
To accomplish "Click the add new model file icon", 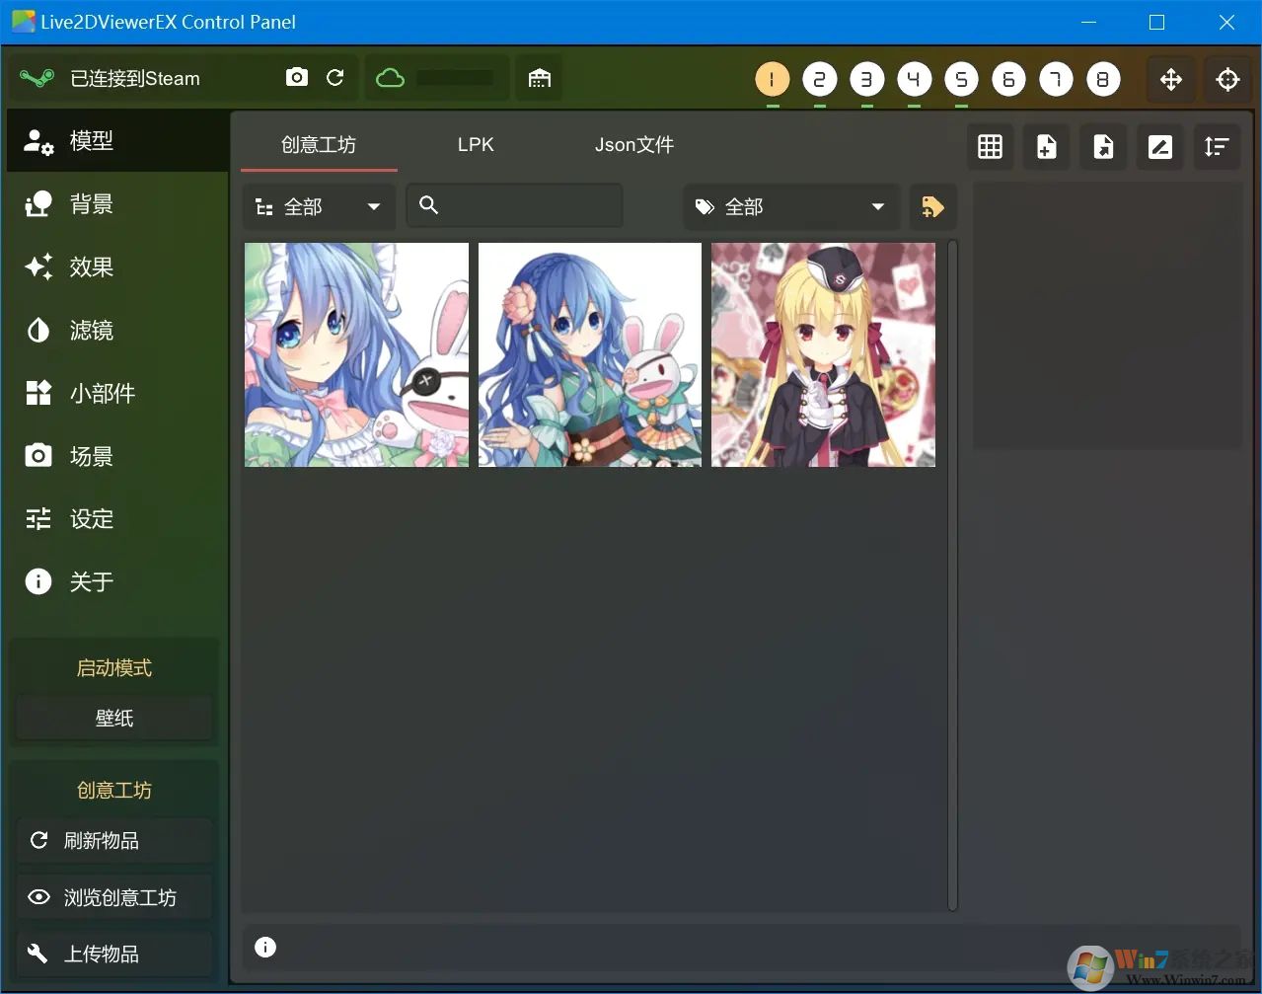I will (1046, 146).
